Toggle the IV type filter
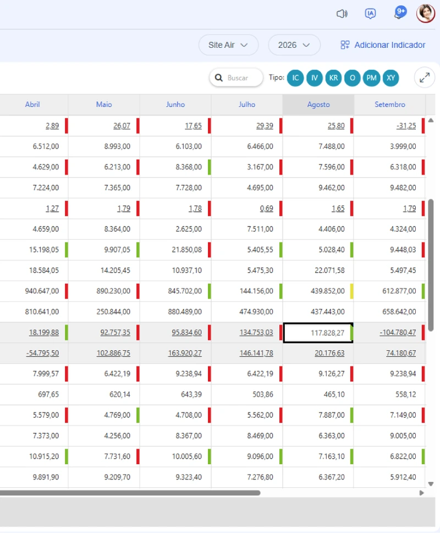440x533 pixels. click(x=315, y=78)
